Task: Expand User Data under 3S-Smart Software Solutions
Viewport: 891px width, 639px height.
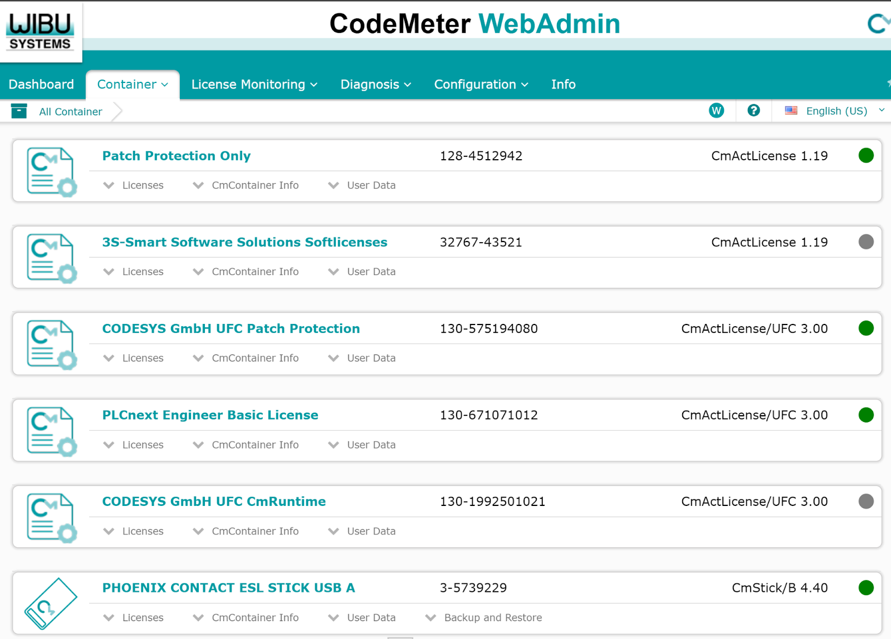Action: point(362,272)
